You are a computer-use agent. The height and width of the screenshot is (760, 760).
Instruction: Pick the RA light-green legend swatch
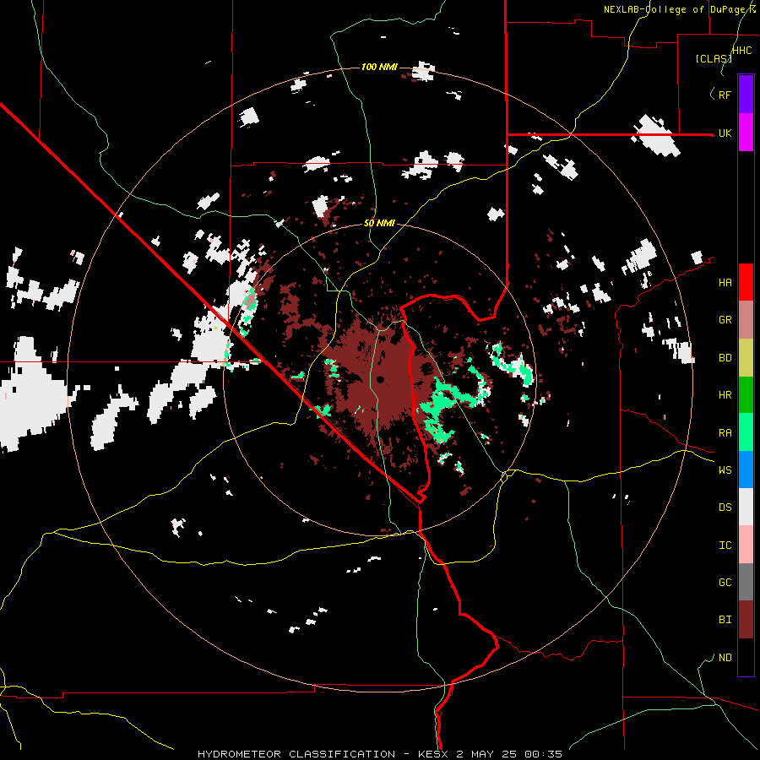click(x=746, y=432)
